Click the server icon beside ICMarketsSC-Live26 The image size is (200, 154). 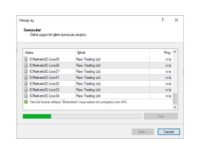(26, 65)
